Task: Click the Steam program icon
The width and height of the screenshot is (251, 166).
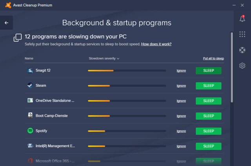Action: pyautogui.click(x=30, y=85)
